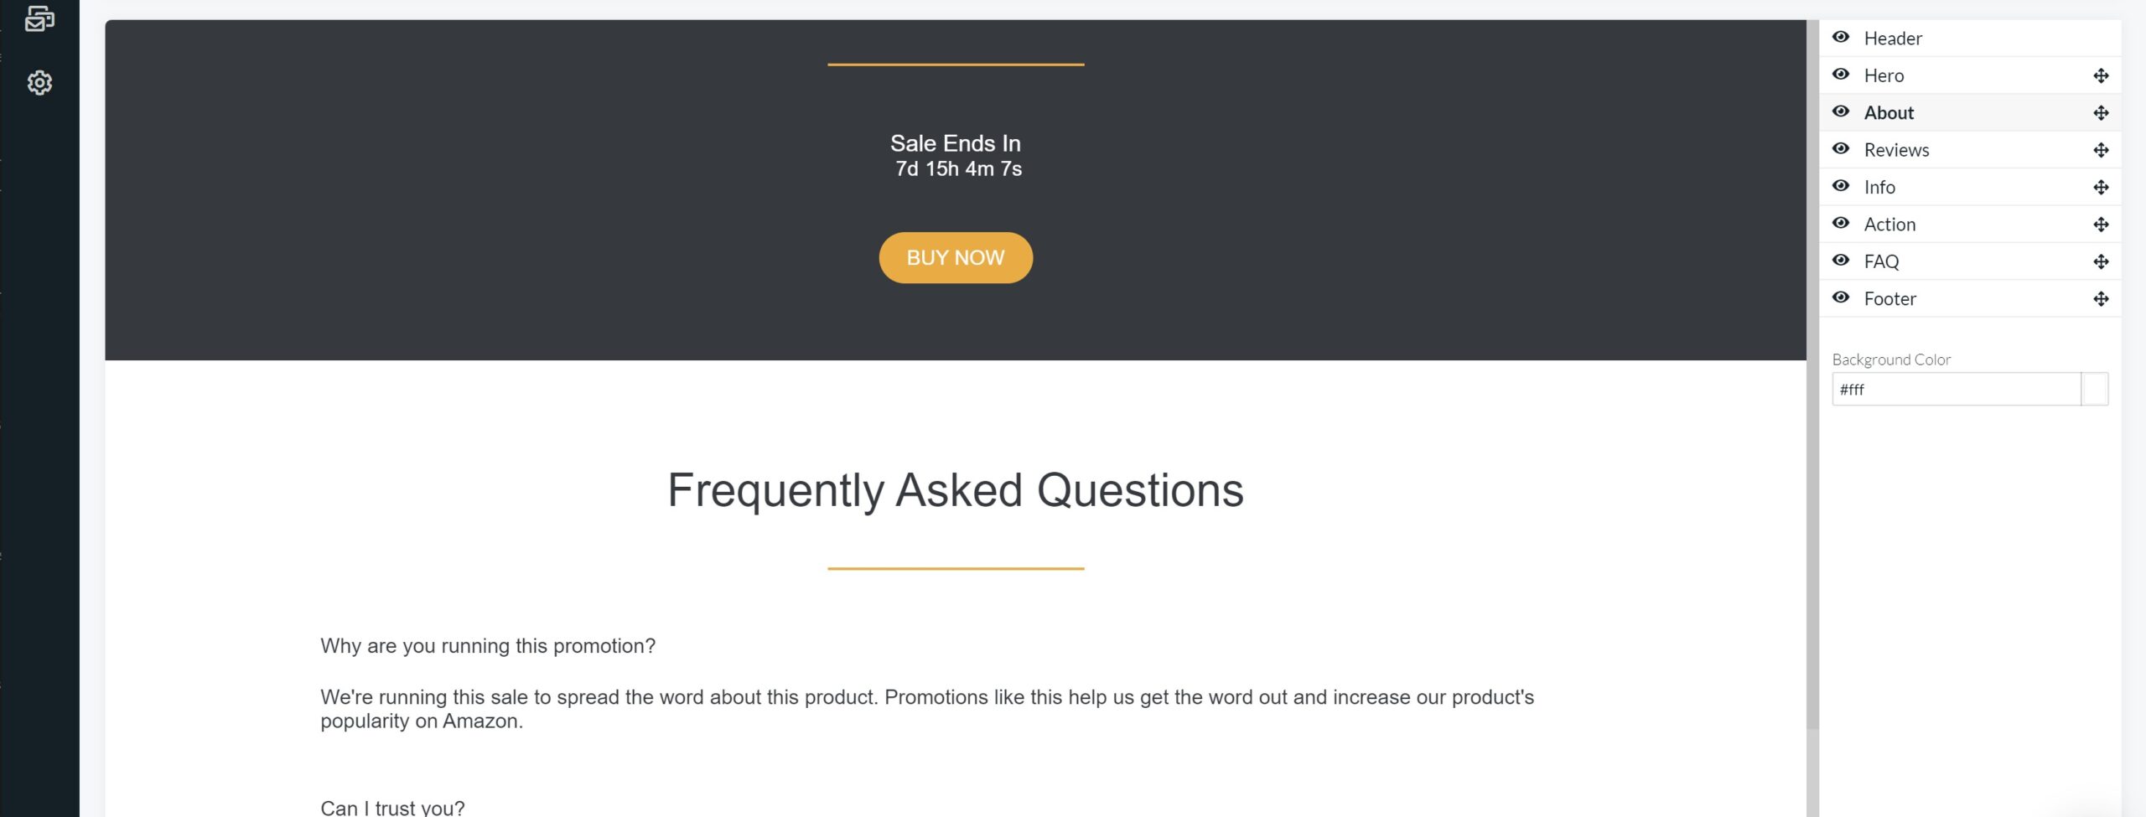The width and height of the screenshot is (2146, 817).
Task: Click the Action section move handle
Action: pyautogui.click(x=2100, y=225)
